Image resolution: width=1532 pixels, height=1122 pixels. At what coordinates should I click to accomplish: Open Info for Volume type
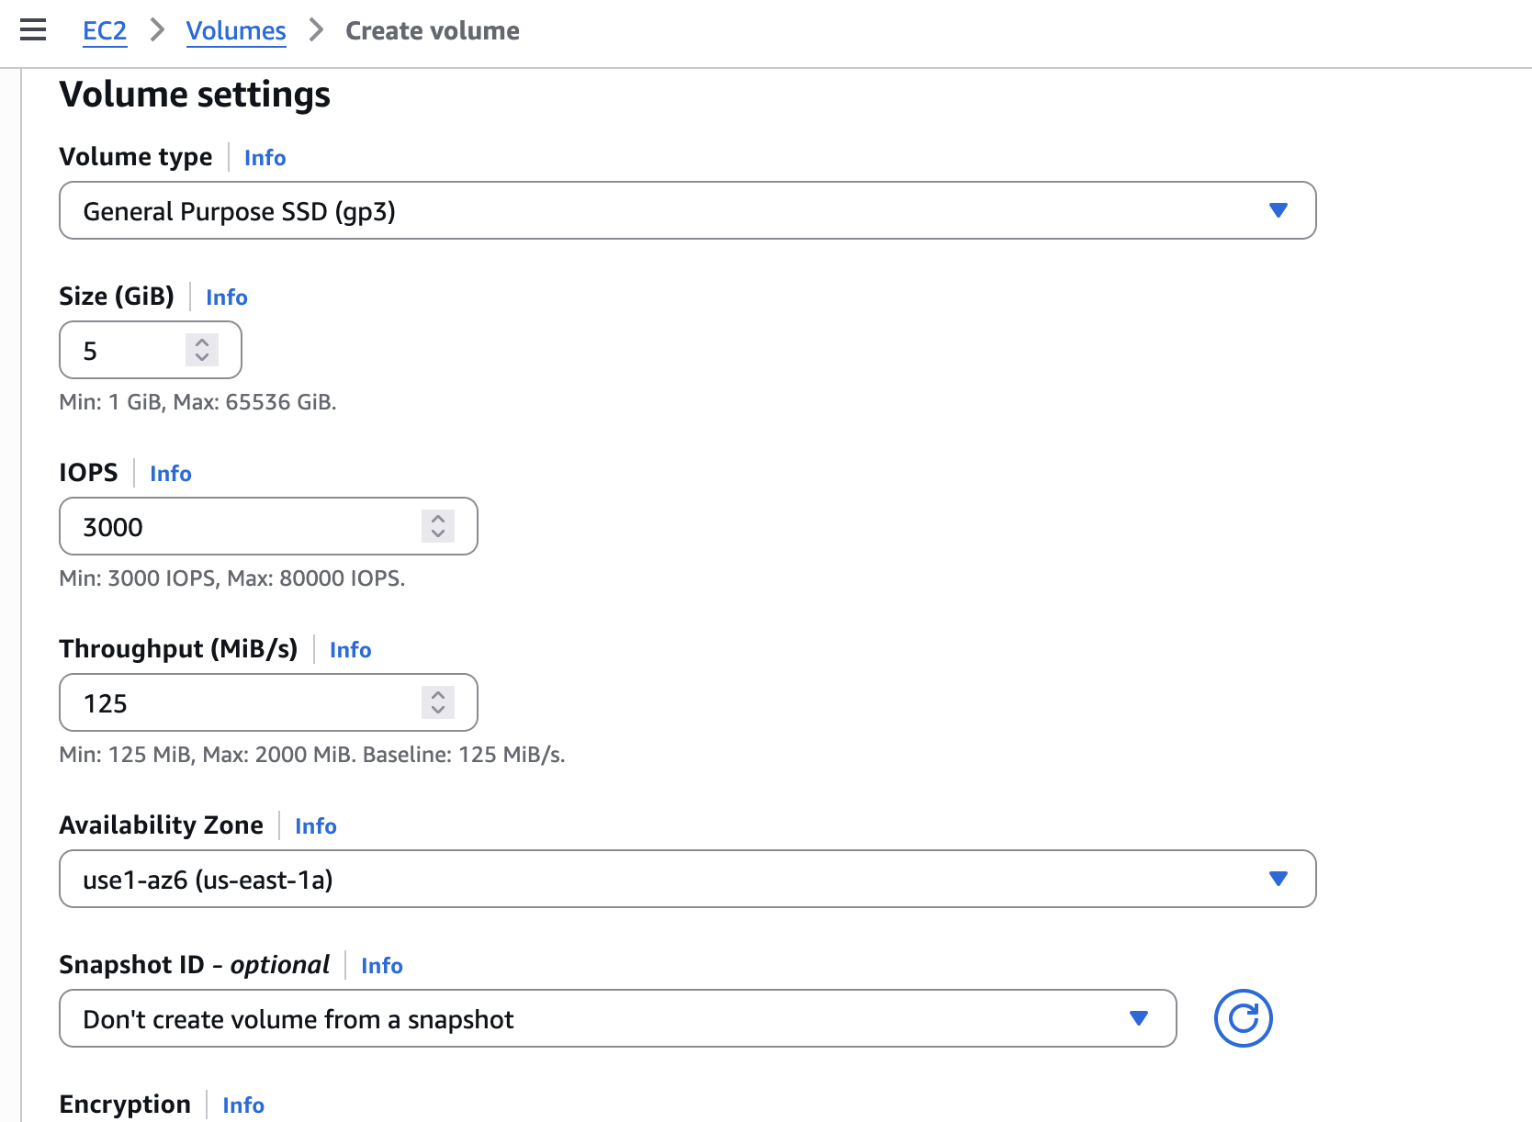(x=265, y=158)
